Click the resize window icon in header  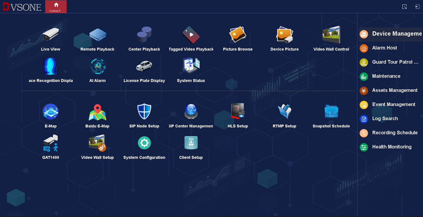(x=404, y=7)
